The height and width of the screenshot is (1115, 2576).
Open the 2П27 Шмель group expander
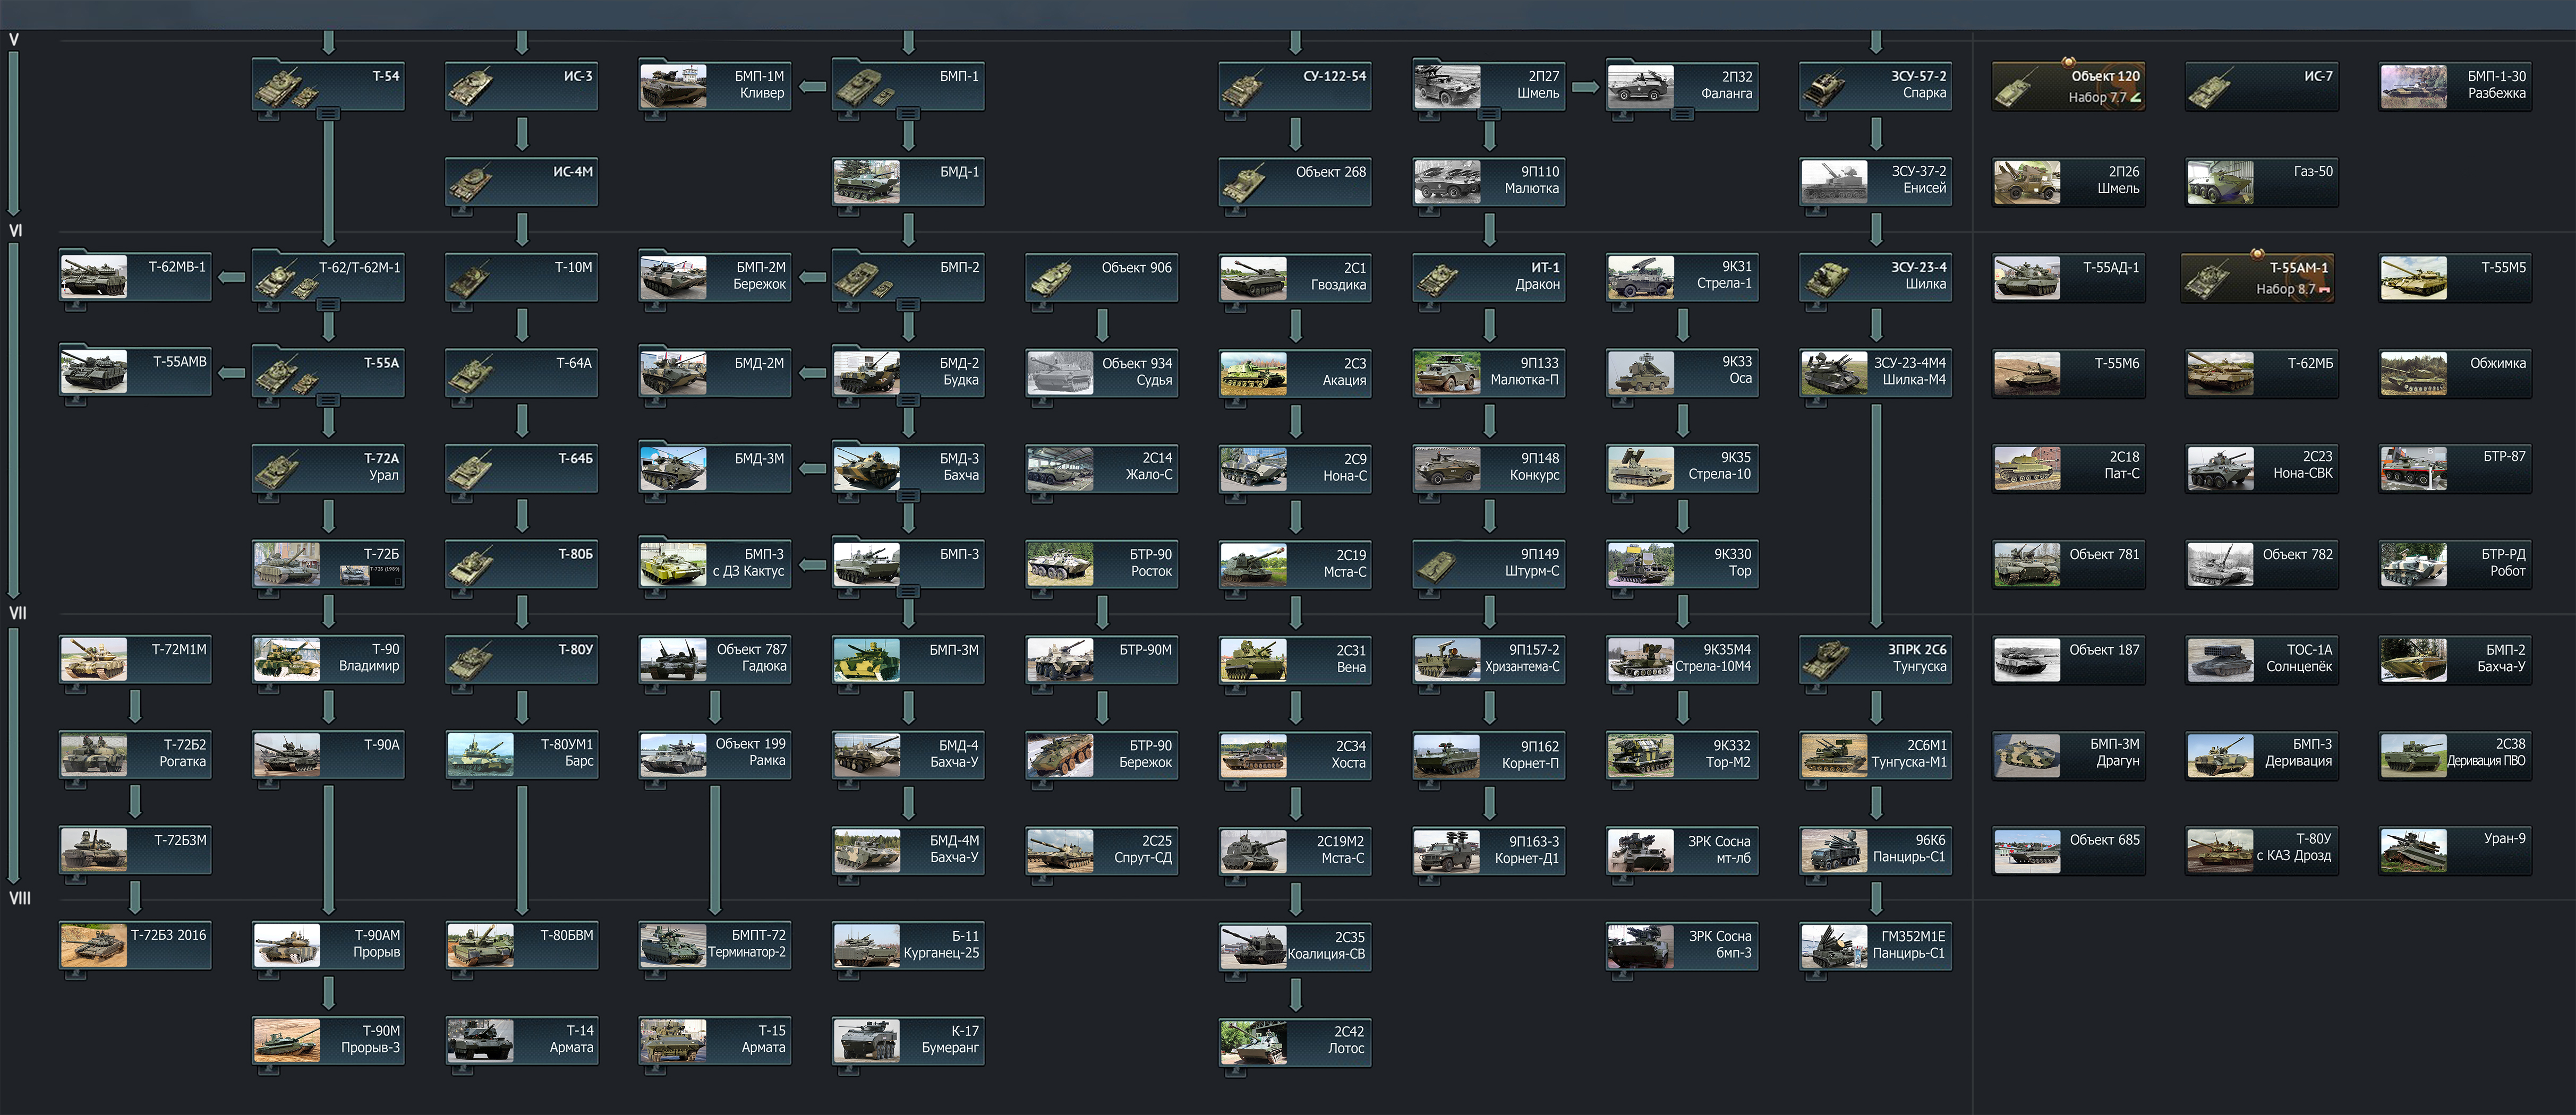click(1489, 114)
